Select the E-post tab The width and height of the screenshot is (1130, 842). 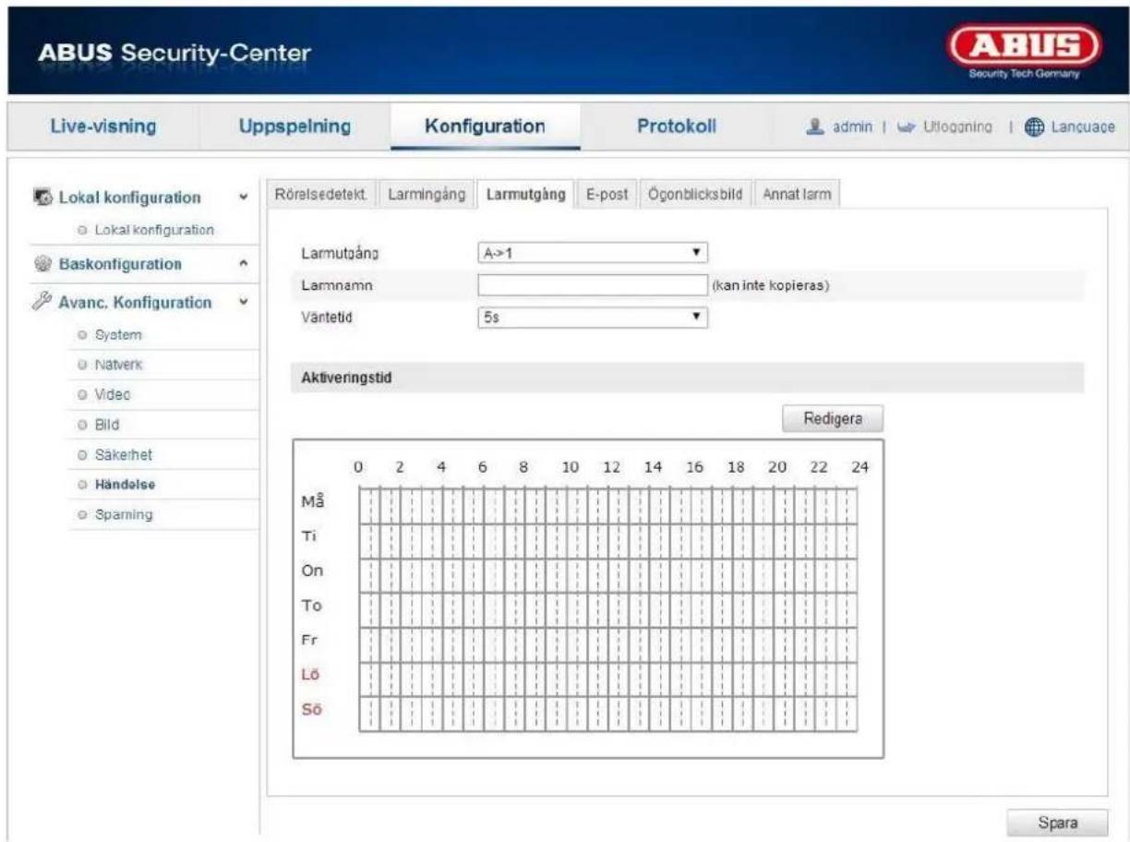(x=607, y=194)
